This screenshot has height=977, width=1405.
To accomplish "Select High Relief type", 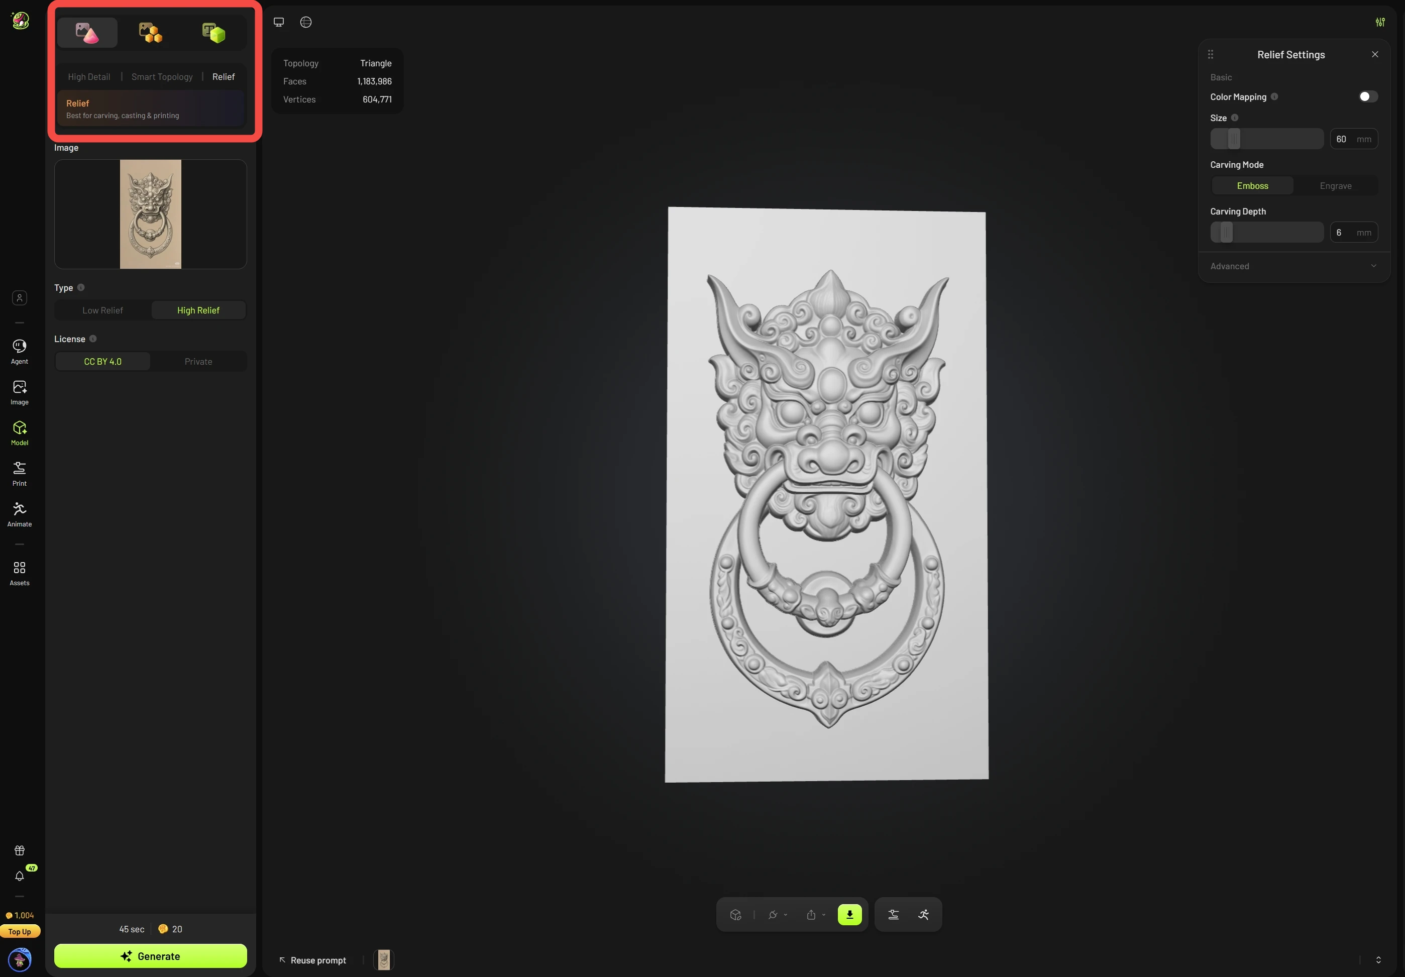I will (x=198, y=310).
